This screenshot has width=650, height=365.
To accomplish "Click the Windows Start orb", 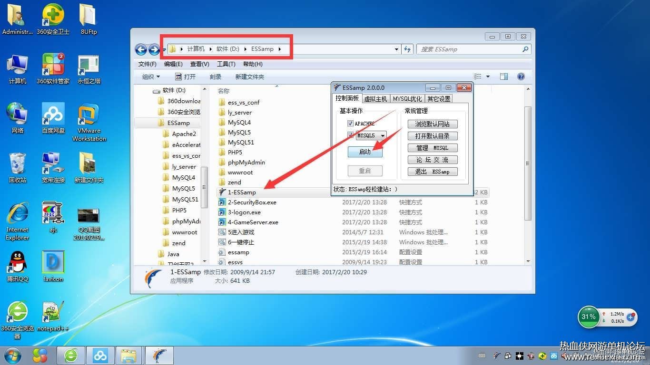I will (13, 355).
